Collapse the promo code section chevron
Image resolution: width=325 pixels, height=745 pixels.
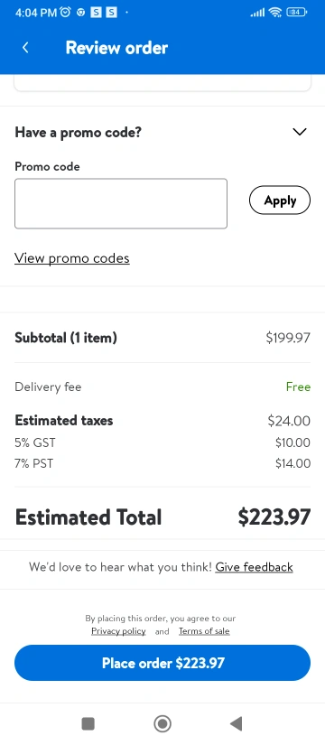pos(300,132)
